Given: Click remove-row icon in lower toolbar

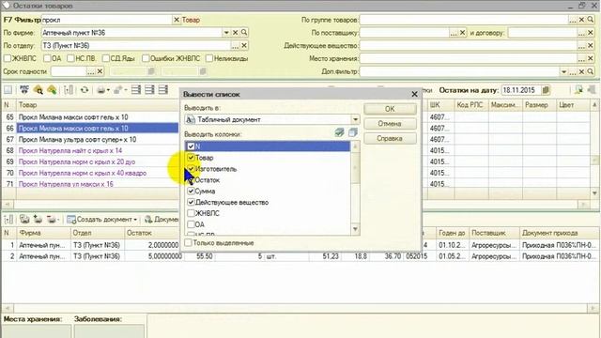Looking at the screenshot, I should [x=52, y=219].
